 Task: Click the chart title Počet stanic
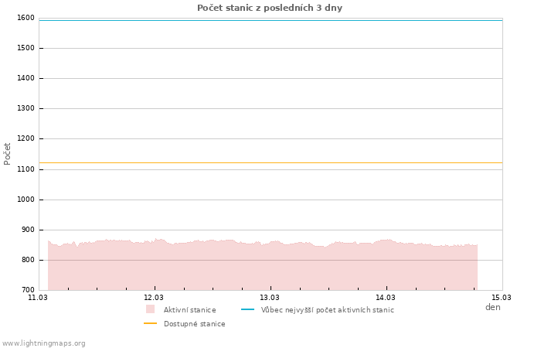[270, 8]
